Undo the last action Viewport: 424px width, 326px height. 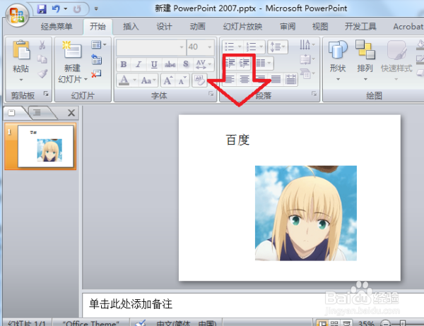click(55, 9)
